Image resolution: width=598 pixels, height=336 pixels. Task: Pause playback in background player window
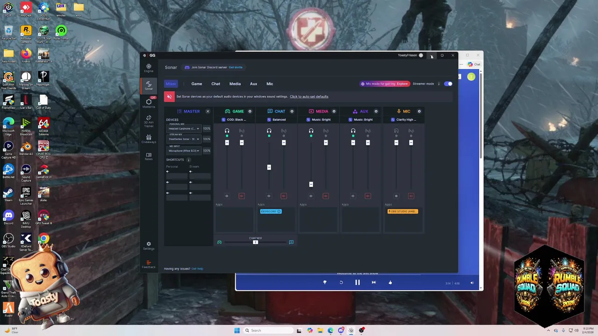point(357,282)
